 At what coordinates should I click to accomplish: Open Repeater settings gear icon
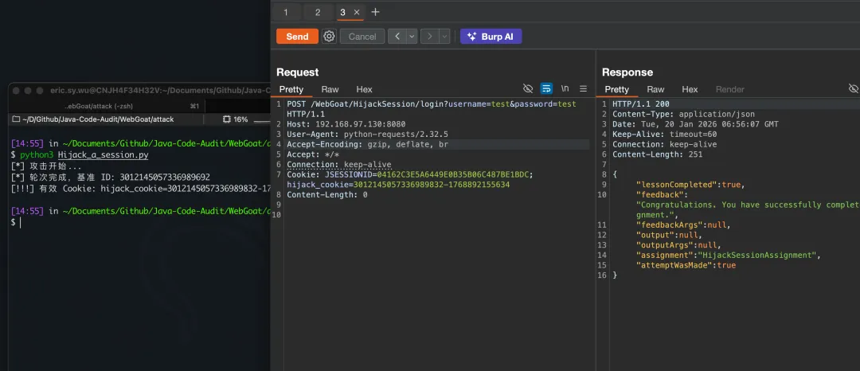[x=329, y=36]
